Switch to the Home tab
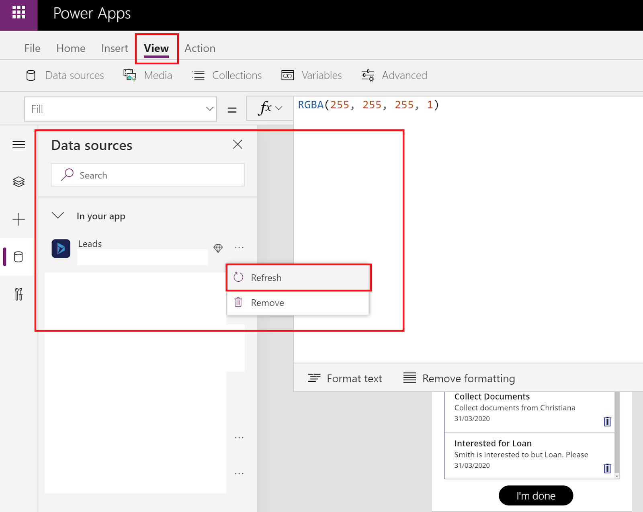The image size is (643, 512). pyautogui.click(x=71, y=48)
